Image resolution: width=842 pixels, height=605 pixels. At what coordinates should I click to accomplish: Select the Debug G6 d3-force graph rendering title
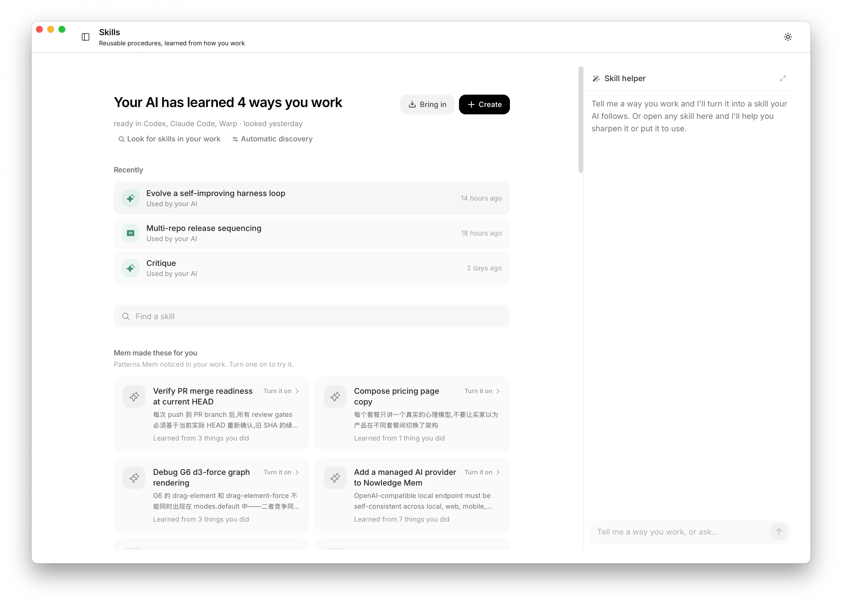pyautogui.click(x=201, y=477)
